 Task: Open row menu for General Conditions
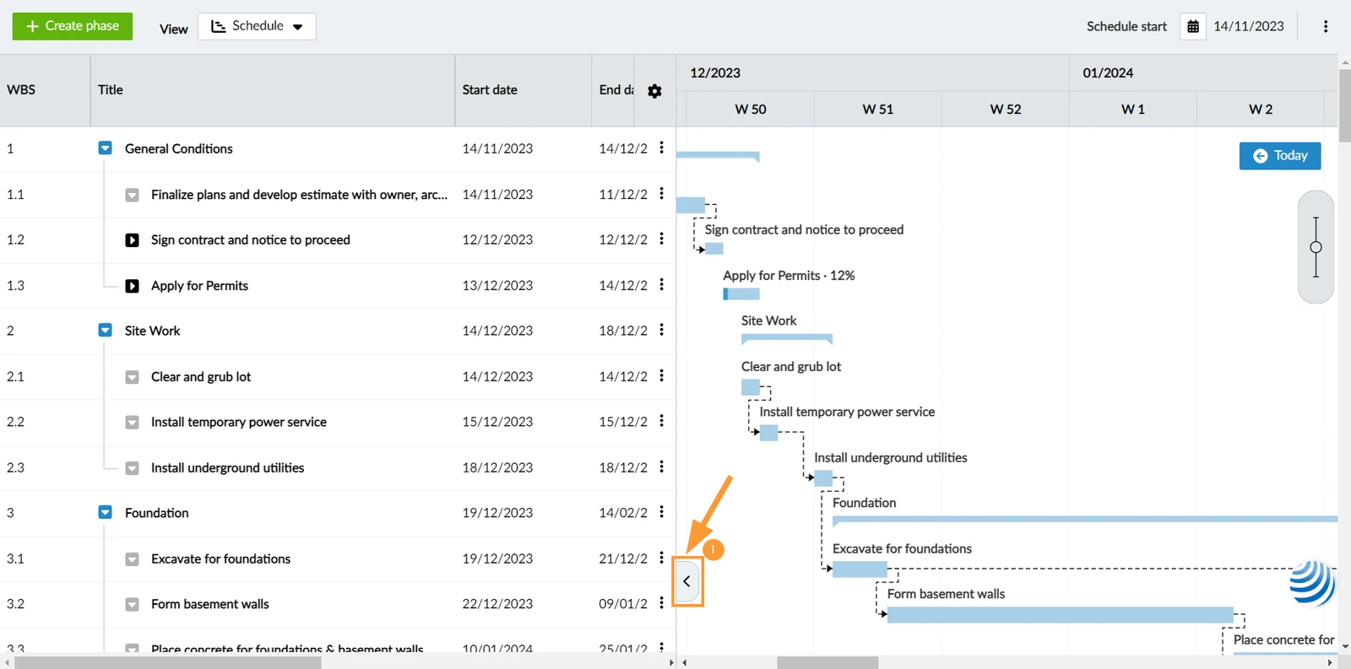click(661, 148)
